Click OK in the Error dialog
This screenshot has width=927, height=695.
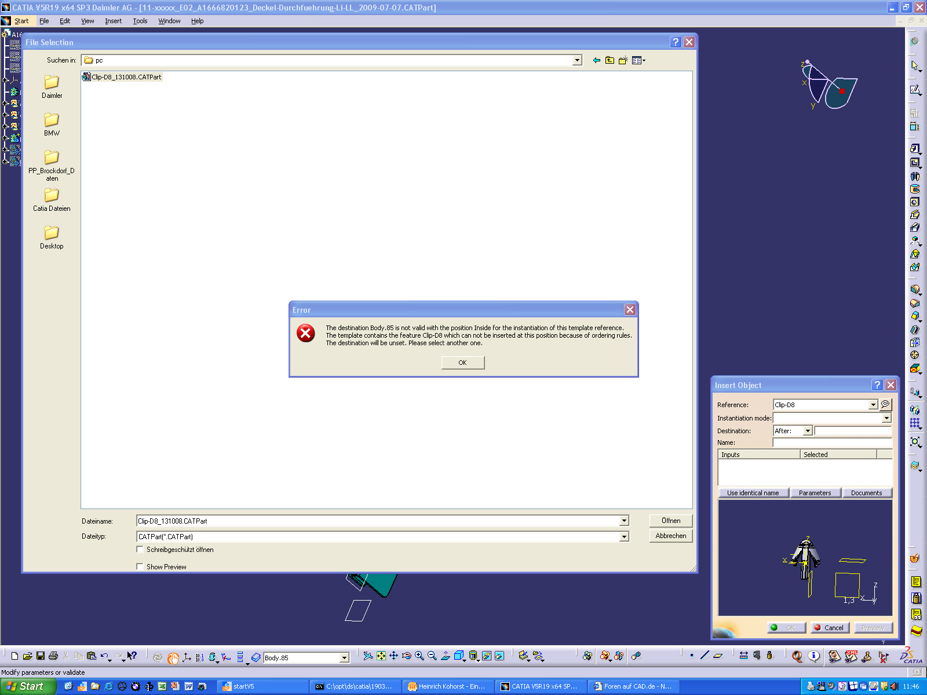click(463, 363)
